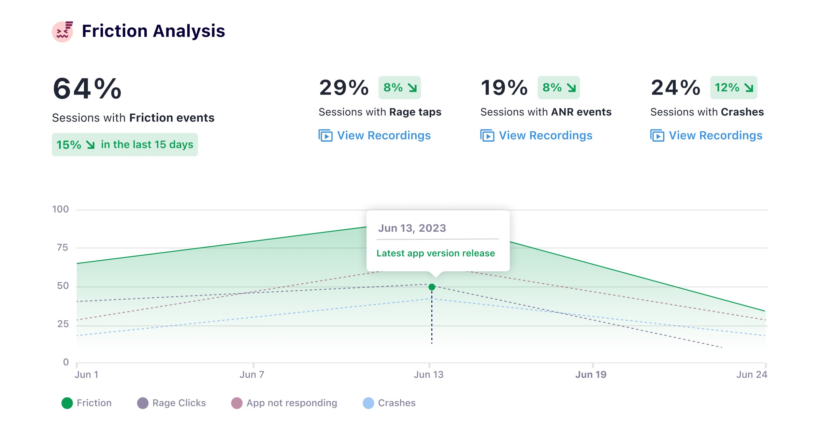Click 'Sessions with Crashes' label
The width and height of the screenshot is (819, 430).
(707, 112)
